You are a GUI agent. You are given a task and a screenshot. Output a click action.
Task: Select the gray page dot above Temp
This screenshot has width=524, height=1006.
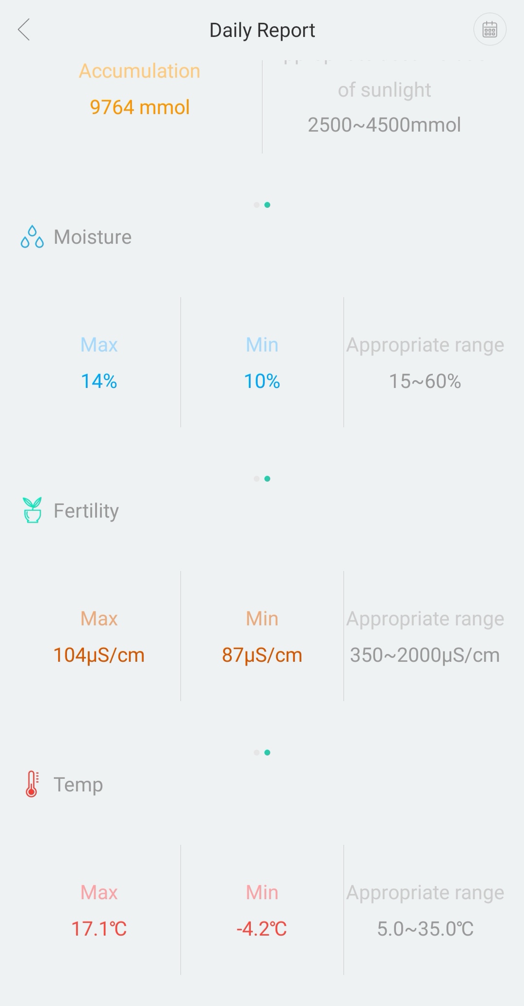click(x=256, y=753)
